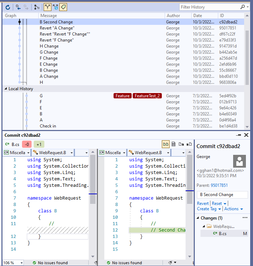Click the Feature branch label
Image resolution: width=253 pixels, height=266 pixels.
pyautogui.click(x=122, y=96)
